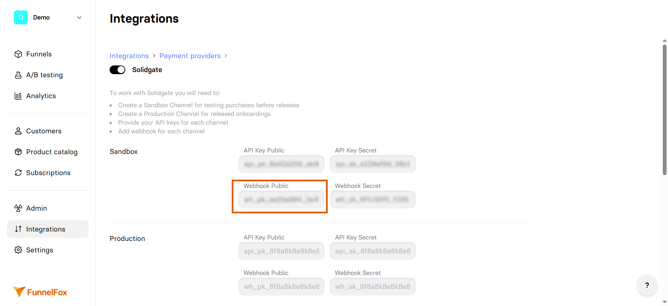Viewport: 668px width, 306px height.
Task: Click Production Webhook Public field
Action: pos(281,287)
